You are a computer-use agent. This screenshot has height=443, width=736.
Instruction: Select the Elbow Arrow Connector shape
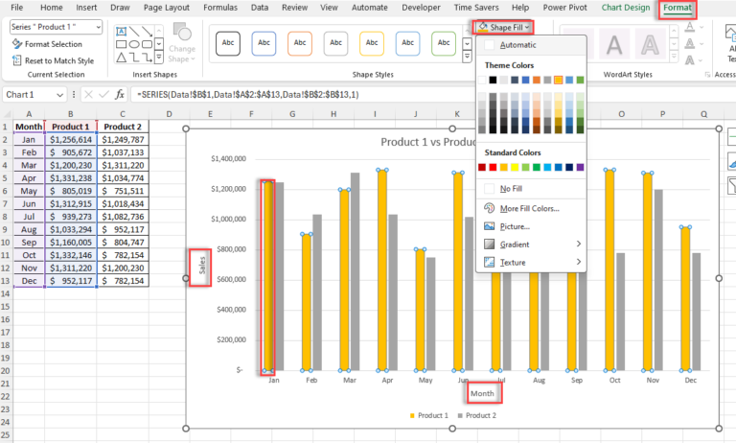[147, 58]
